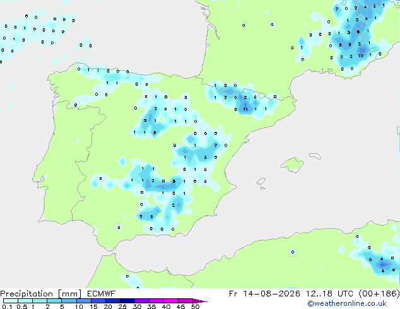Click the weatheronline.co.uk copyright link
Viewport: 400px width, 309px height.
pyautogui.click(x=347, y=303)
